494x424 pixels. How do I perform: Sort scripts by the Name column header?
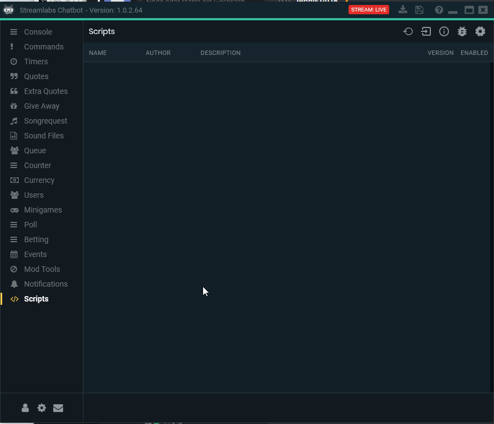click(x=98, y=53)
